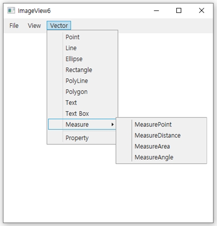Minimize the ImageView6 window
The width and height of the screenshot is (217, 226).
click(x=156, y=10)
